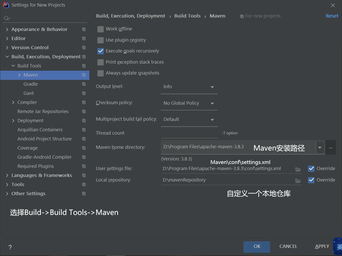The height and width of the screenshot is (256, 342).
Task: Expand the Compiler node
Action: click(x=13, y=102)
